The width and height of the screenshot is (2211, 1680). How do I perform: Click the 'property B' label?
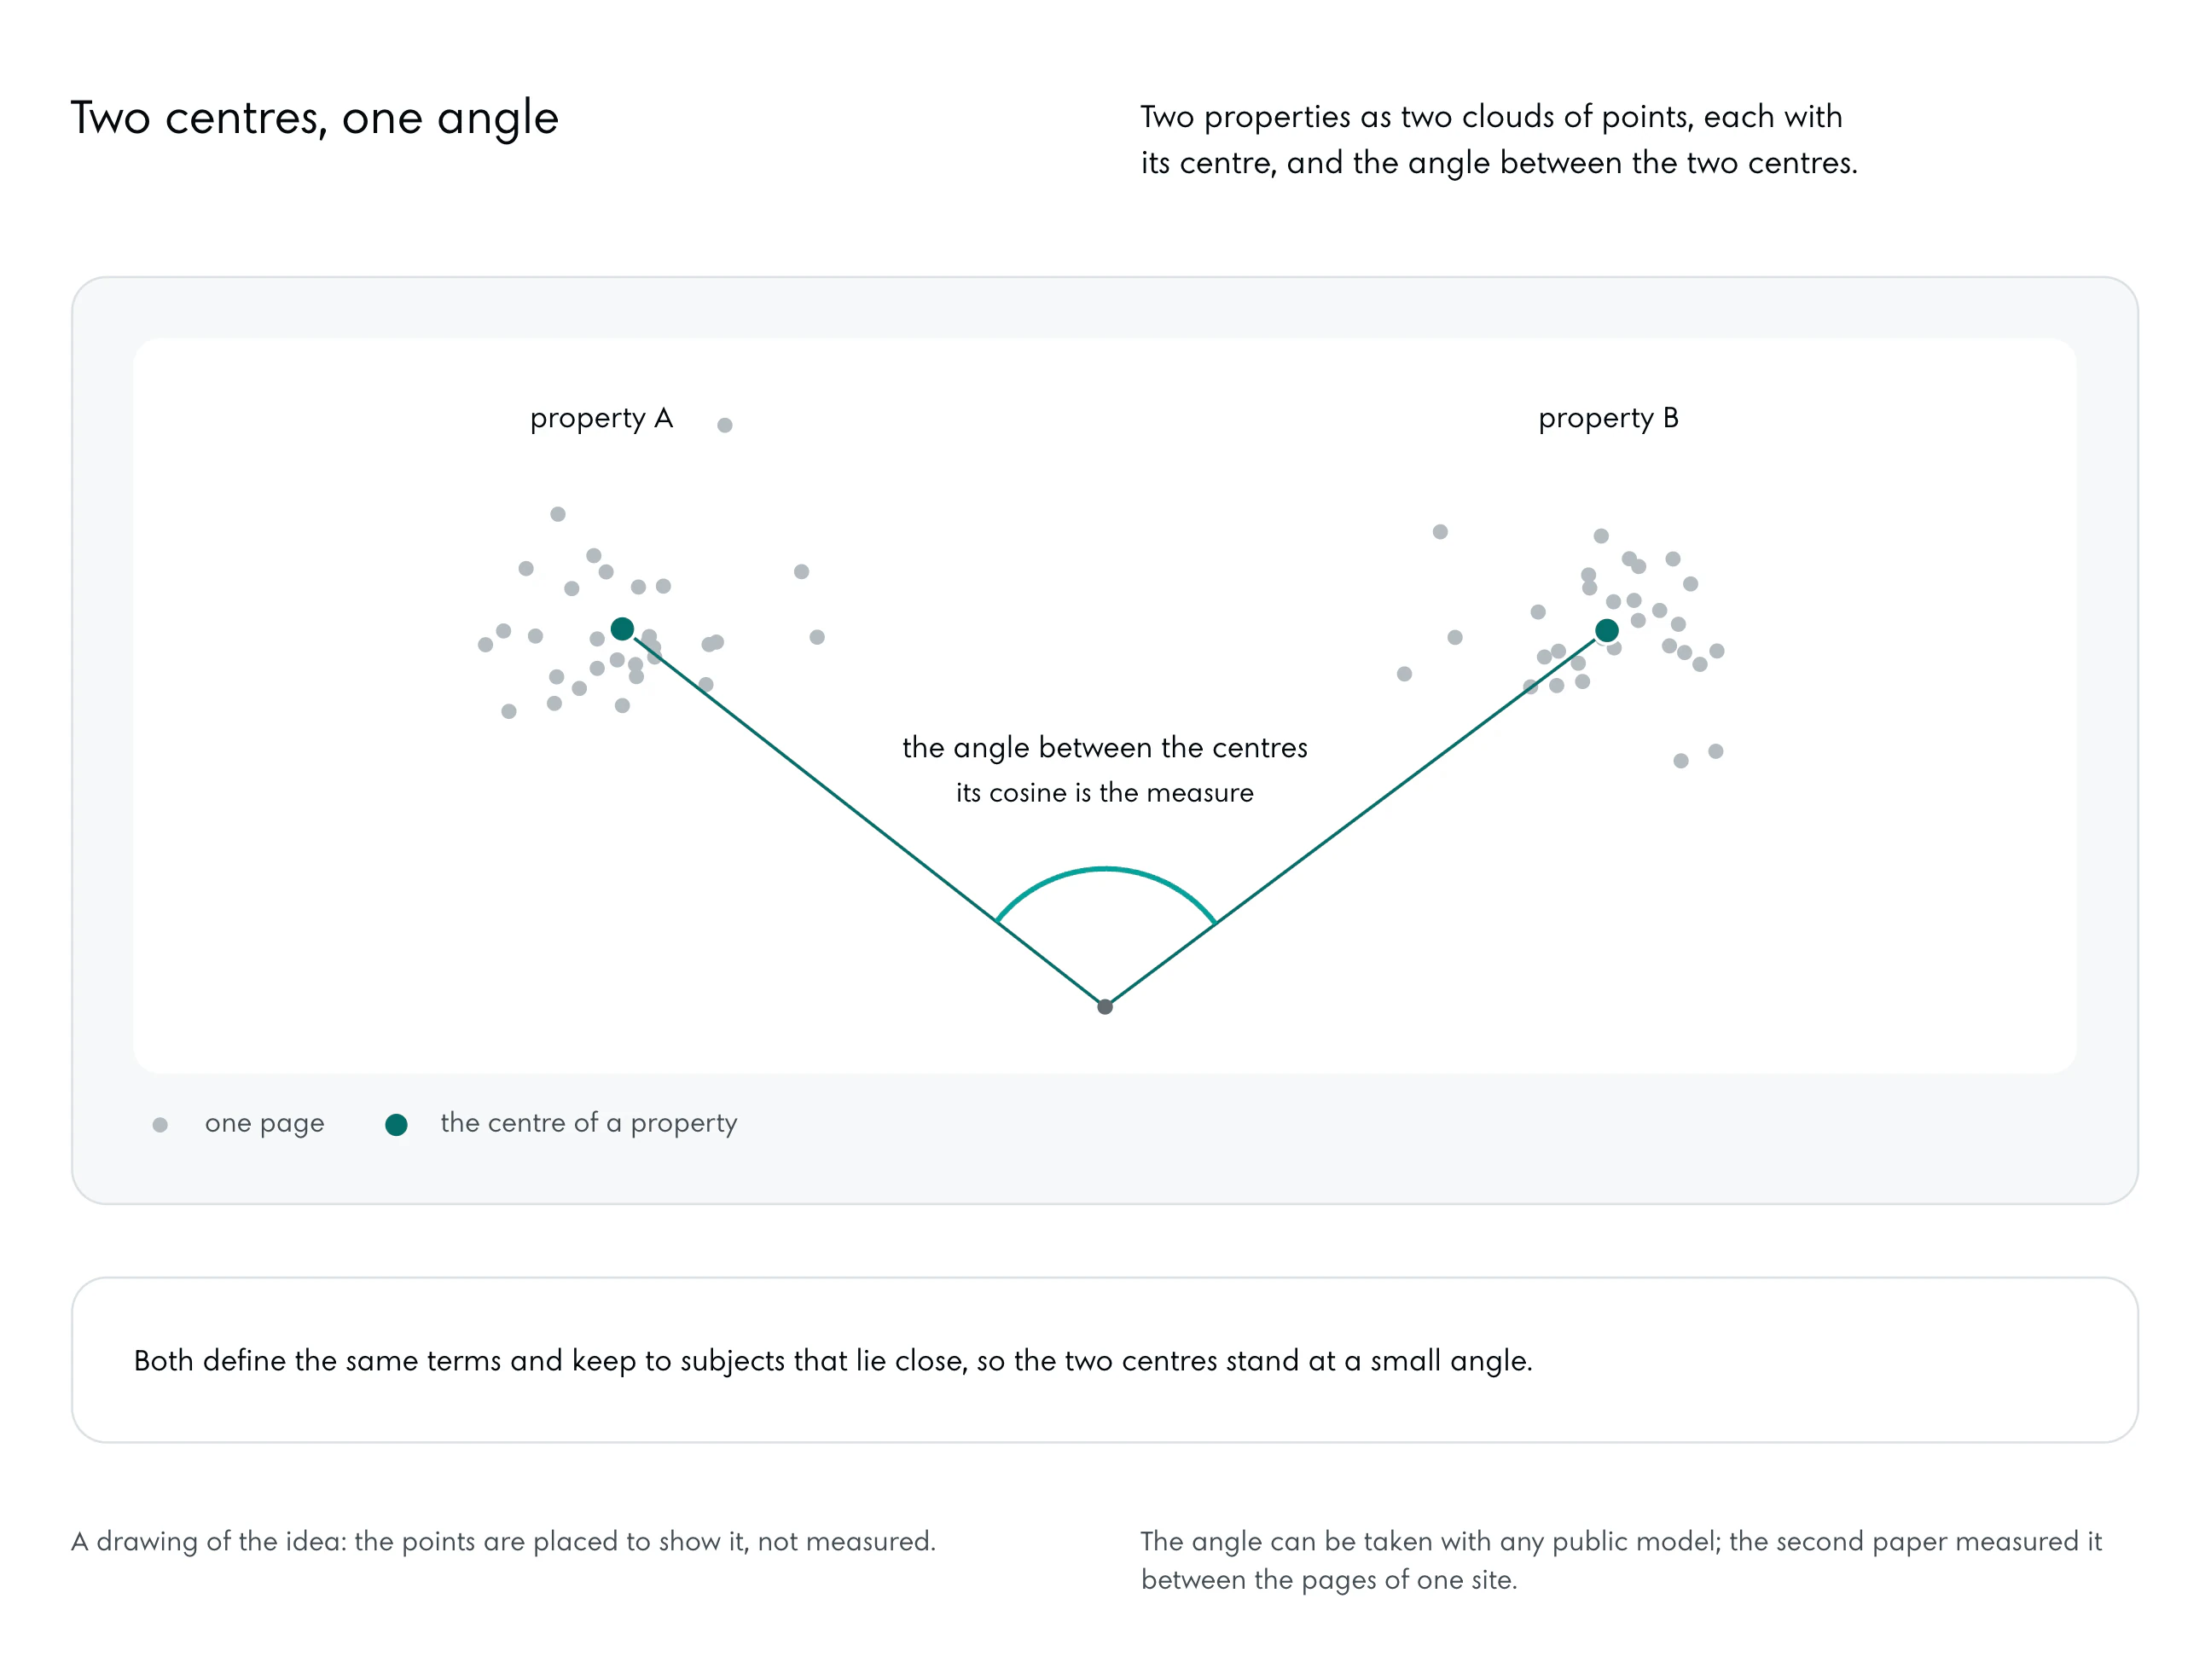click(1608, 418)
